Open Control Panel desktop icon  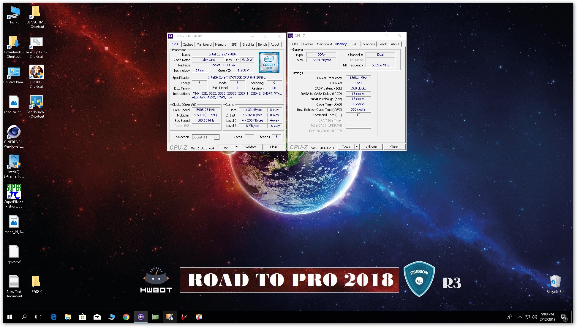point(14,75)
